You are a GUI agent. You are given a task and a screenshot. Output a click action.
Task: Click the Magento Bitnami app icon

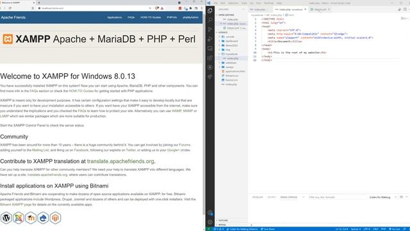[x=56, y=218]
